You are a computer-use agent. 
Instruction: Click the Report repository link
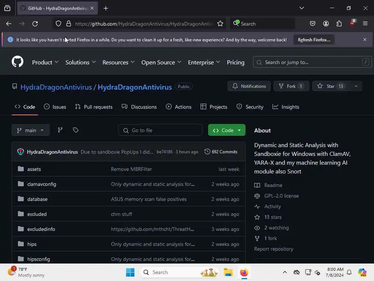[274, 249]
